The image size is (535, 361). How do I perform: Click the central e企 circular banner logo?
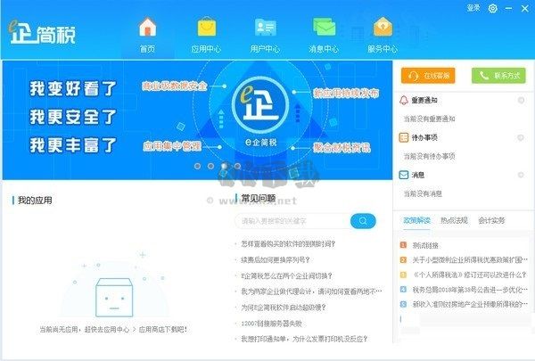coord(260,105)
